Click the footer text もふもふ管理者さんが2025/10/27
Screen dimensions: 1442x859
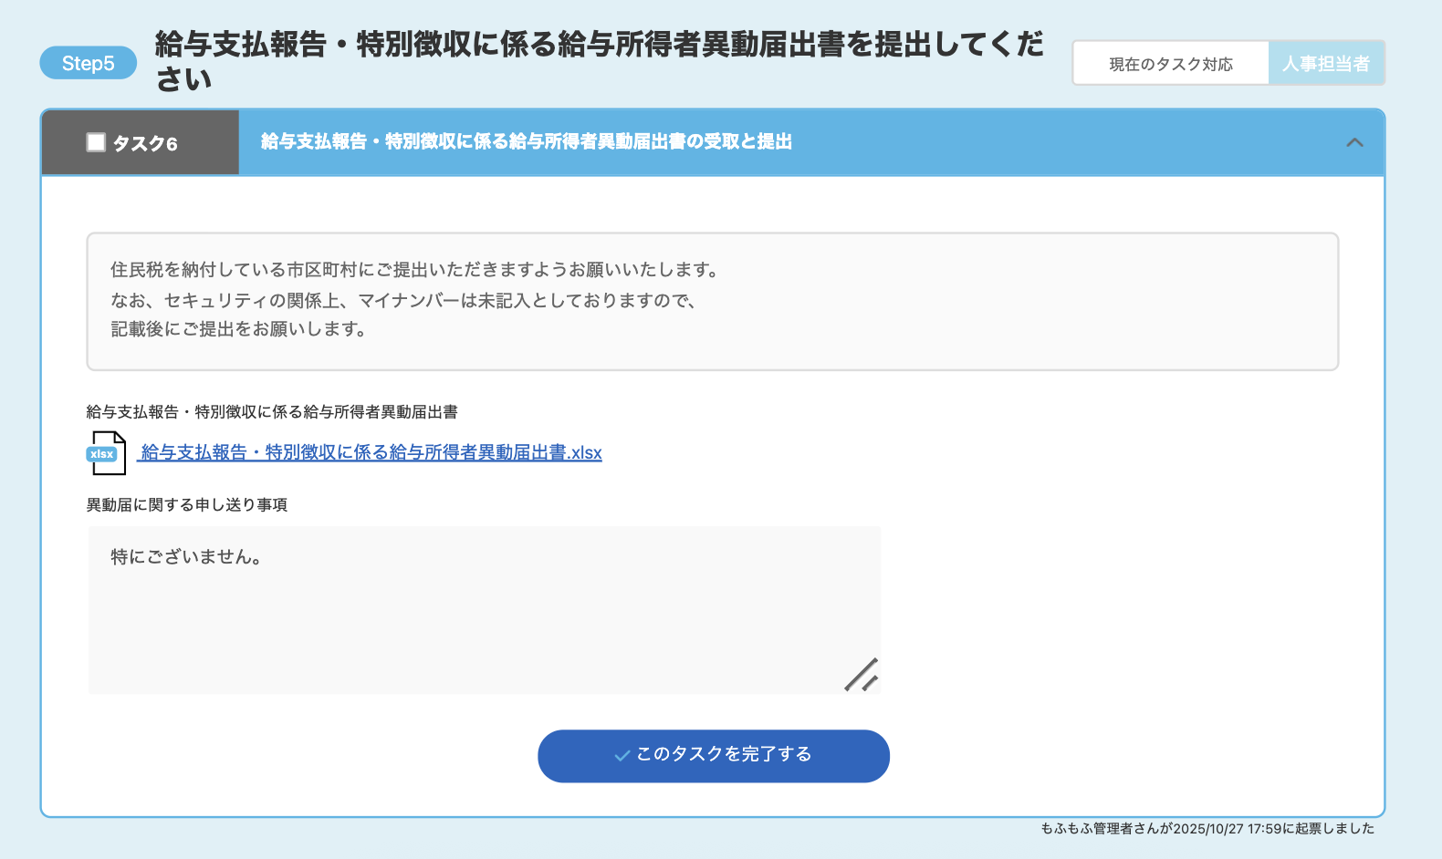pos(1207,828)
